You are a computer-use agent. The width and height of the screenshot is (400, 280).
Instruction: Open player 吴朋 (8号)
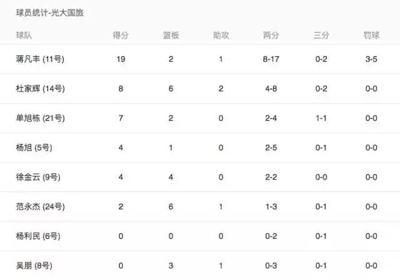34,266
